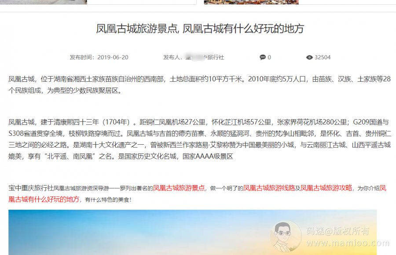The width and height of the screenshot is (396, 255).
Task: Click the 码迷@版权所有 watermark text
Action: point(338,231)
